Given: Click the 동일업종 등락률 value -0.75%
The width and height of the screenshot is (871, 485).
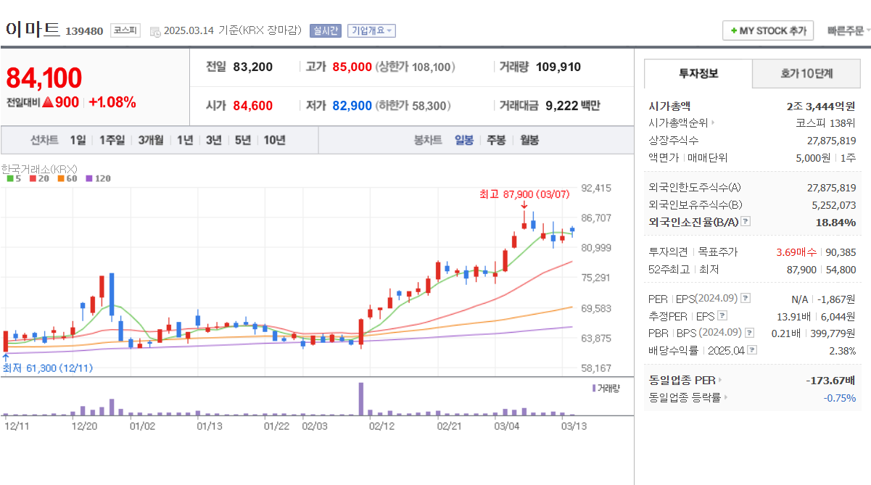Looking at the screenshot, I should (839, 397).
